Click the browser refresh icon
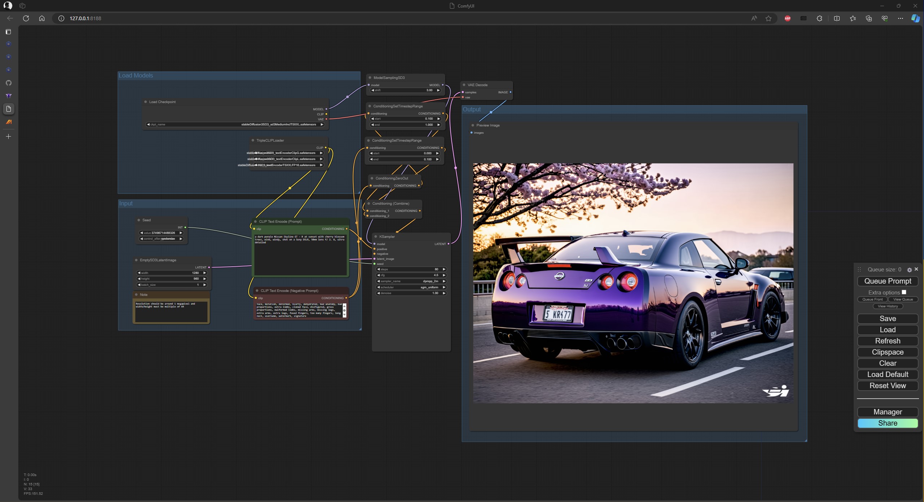The height and width of the screenshot is (502, 924). (26, 18)
